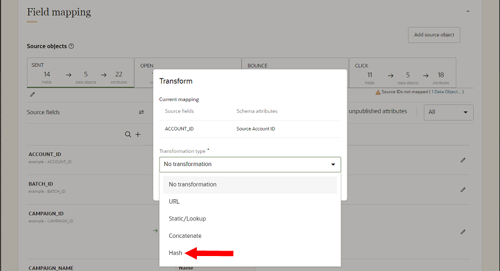Click the pencil icon for CAMPAIGN_ID row
The width and height of the screenshot is (500, 271).
(x=463, y=231)
